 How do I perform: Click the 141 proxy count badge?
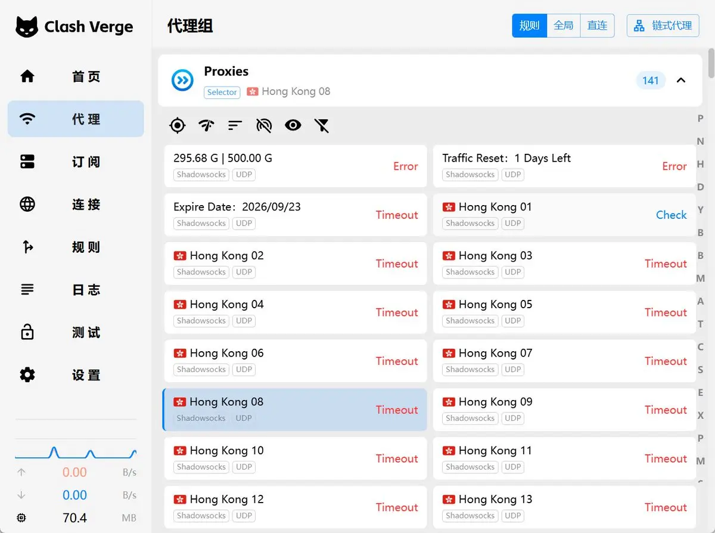tap(651, 80)
